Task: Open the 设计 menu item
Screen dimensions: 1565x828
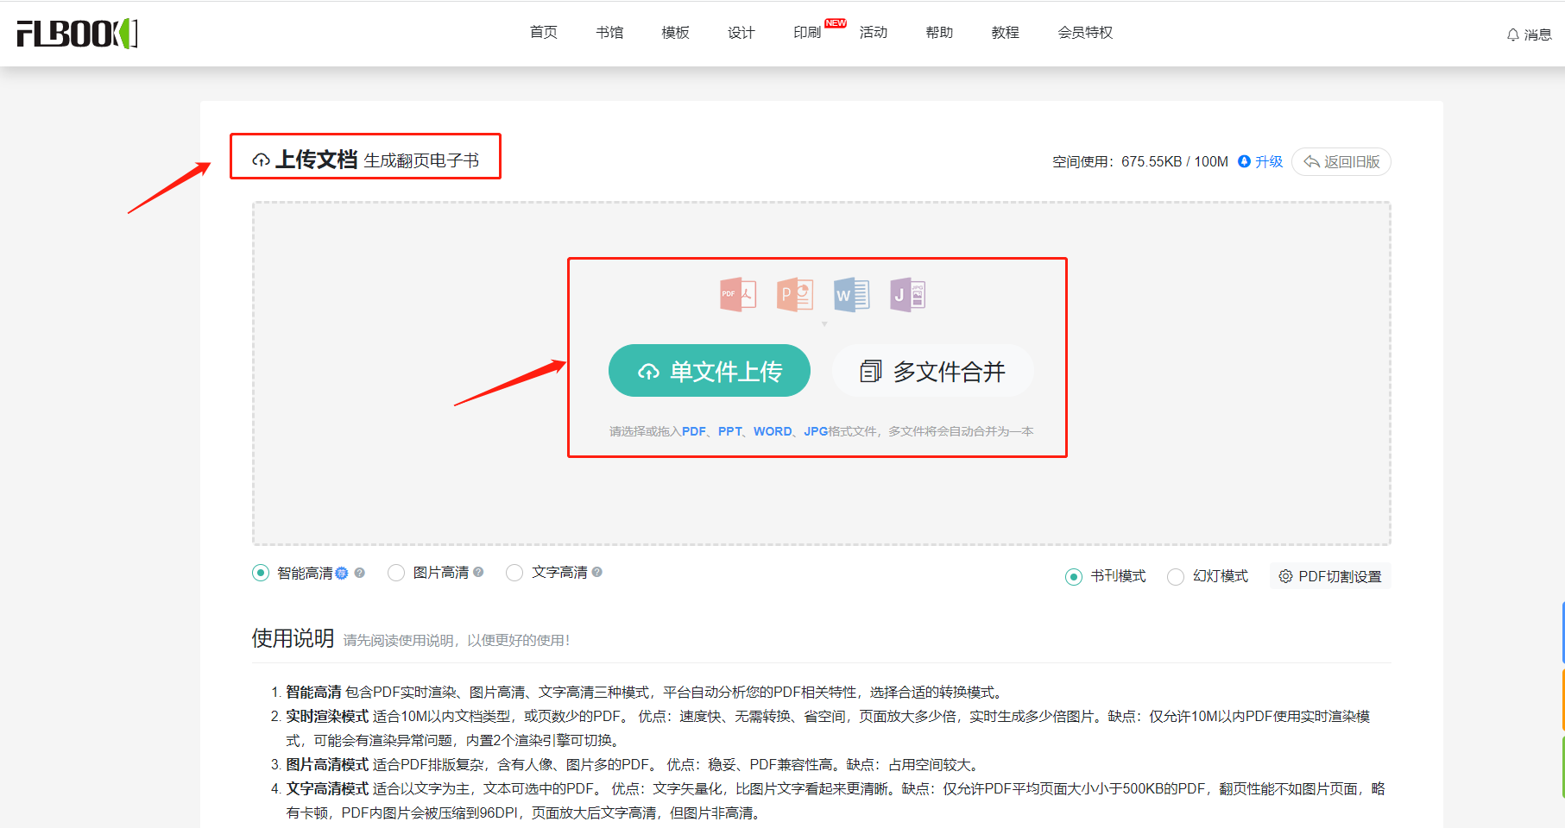Action: tap(741, 33)
